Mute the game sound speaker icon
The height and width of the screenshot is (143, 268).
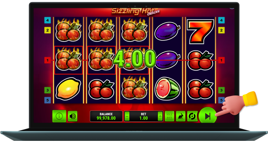[73, 116]
